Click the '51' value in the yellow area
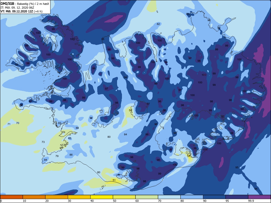Image resolution: width=271 pixels, height=203 pixels. [x=114, y=180]
